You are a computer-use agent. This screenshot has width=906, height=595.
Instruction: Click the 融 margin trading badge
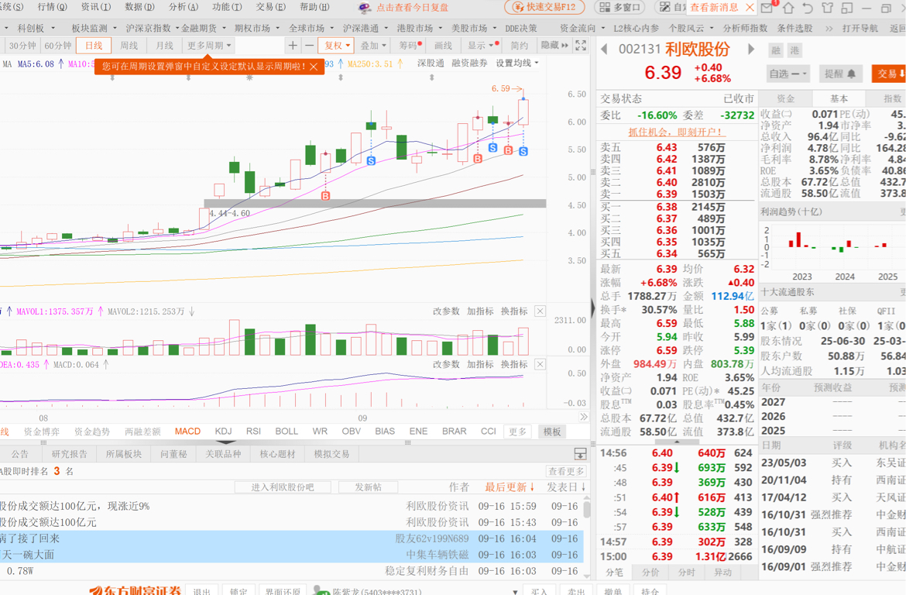pos(776,50)
